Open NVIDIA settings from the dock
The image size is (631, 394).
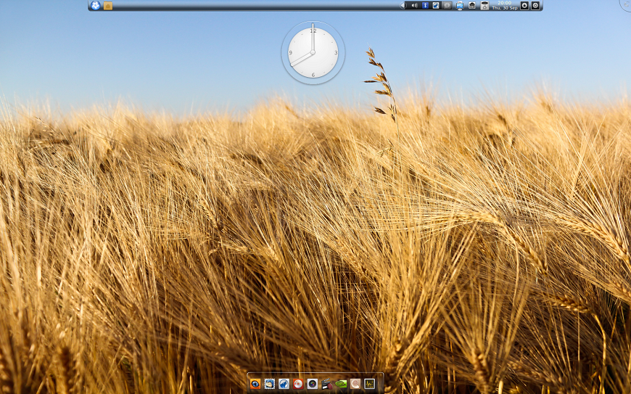coord(341,383)
